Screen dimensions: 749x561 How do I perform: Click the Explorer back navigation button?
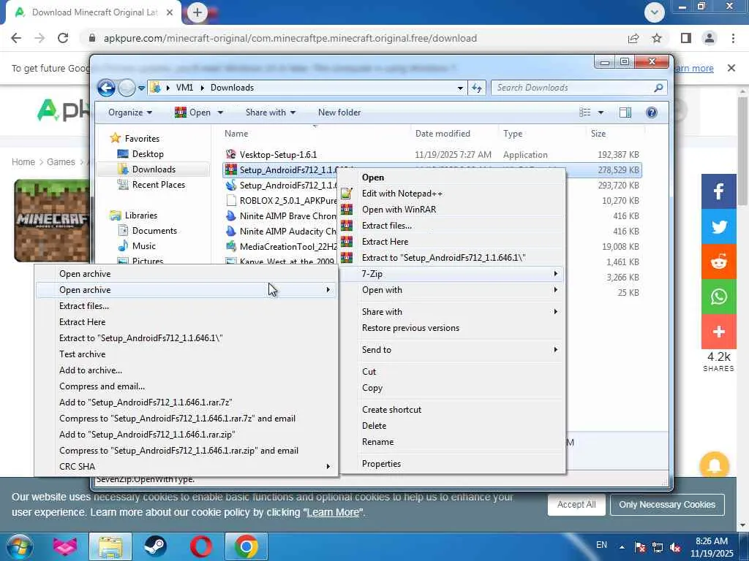pyautogui.click(x=106, y=88)
